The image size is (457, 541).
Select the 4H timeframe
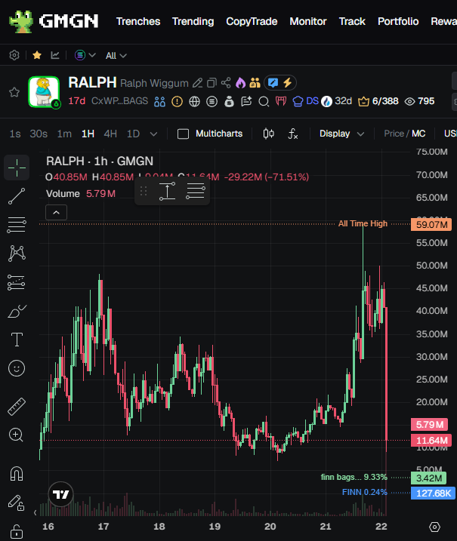coord(110,134)
